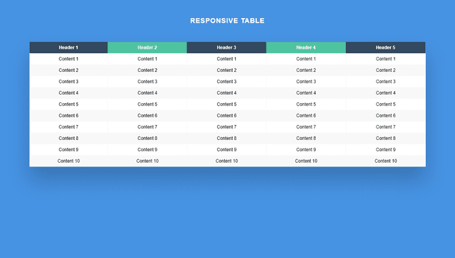Viewport: 455px width, 258px height.
Task: Click Content 1 under Header 3
Action: click(227, 59)
